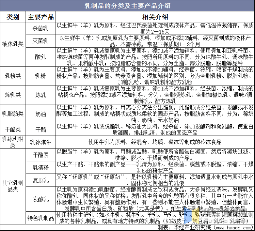Click the description mentioning 保质期为2—15天
Screen dimensions: 255x231
[155, 29]
